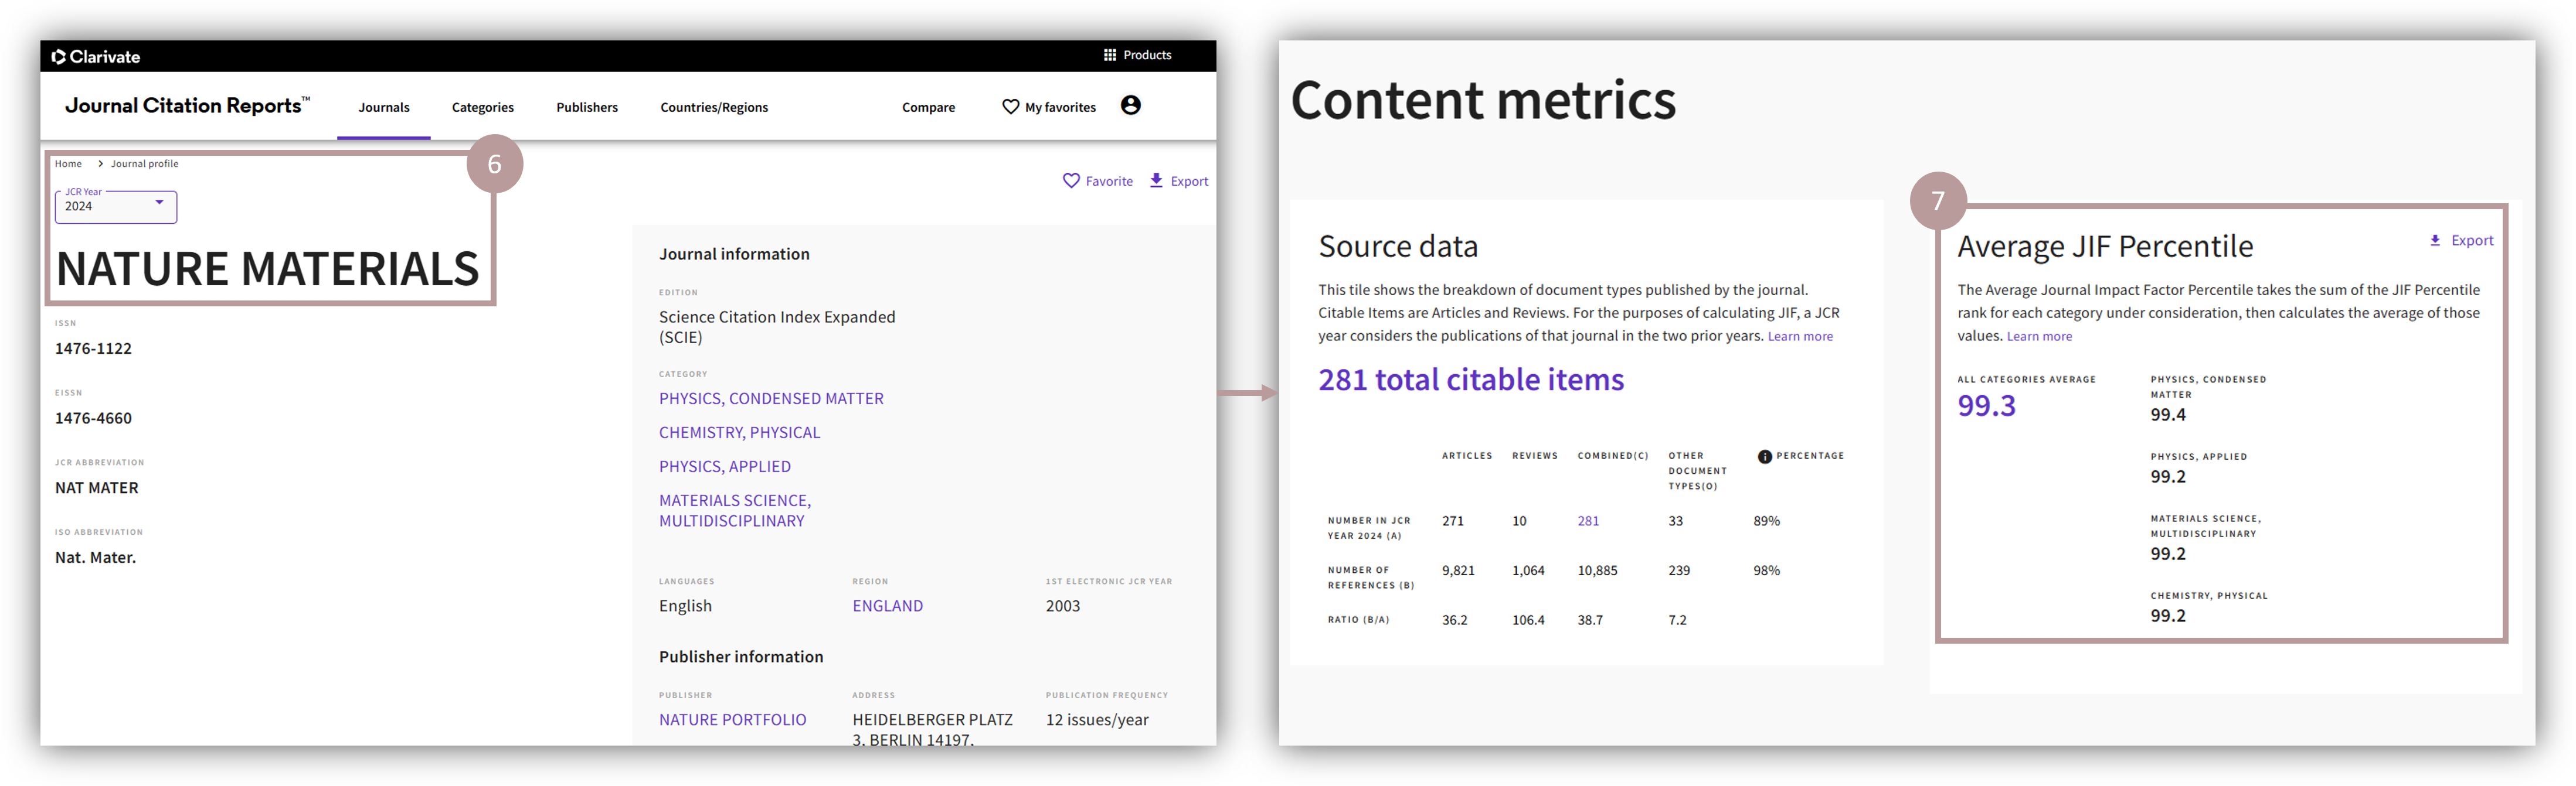Open PHYSICS, APPLIED category link

pyautogui.click(x=724, y=466)
